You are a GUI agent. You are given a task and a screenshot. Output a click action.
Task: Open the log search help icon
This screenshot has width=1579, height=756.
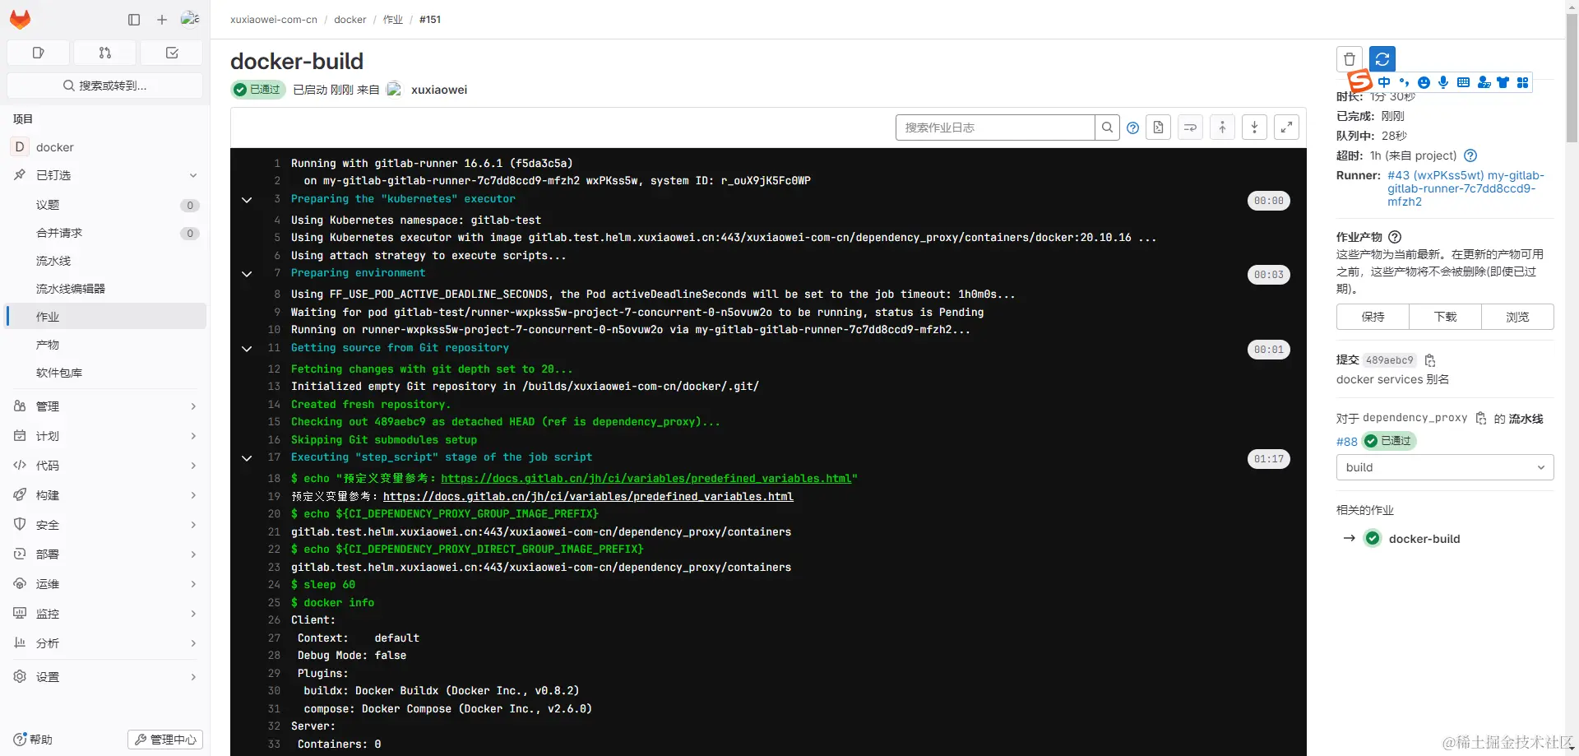point(1132,128)
